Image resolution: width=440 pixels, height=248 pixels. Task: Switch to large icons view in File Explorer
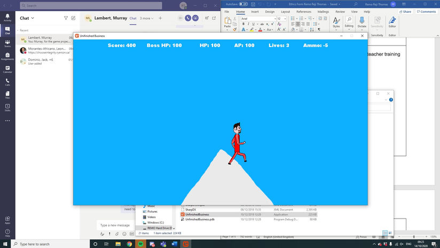[x=390, y=233]
